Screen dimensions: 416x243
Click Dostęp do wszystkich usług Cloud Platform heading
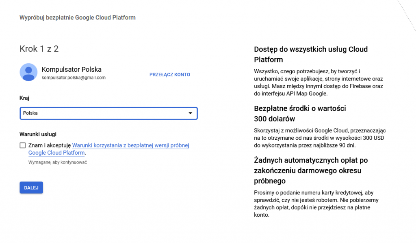point(311,54)
